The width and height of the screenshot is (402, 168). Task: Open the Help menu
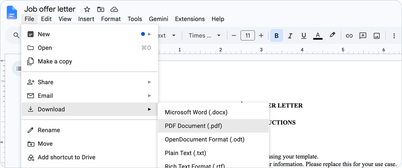click(x=218, y=19)
